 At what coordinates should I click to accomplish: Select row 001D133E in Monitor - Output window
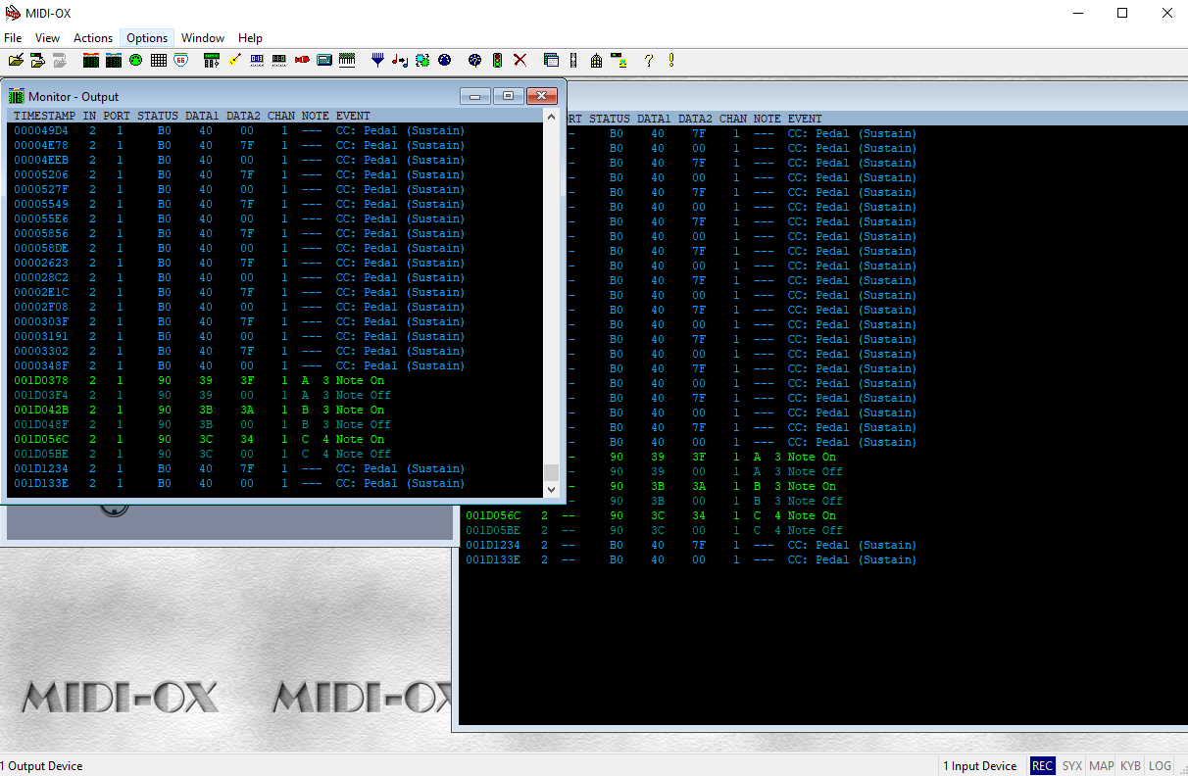pos(274,483)
